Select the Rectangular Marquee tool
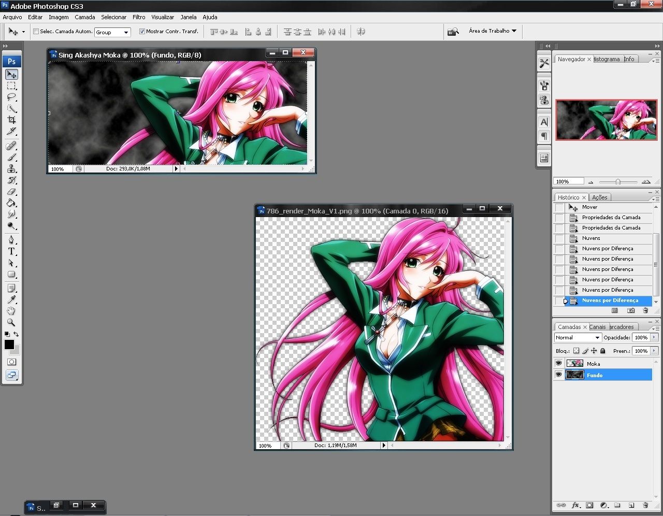The height and width of the screenshot is (516, 663). 11,86
